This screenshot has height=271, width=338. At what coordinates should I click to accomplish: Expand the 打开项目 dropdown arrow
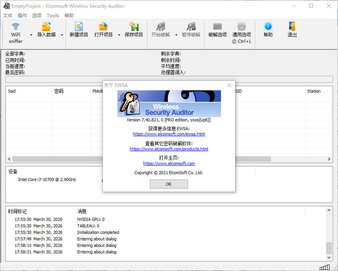coord(119,35)
